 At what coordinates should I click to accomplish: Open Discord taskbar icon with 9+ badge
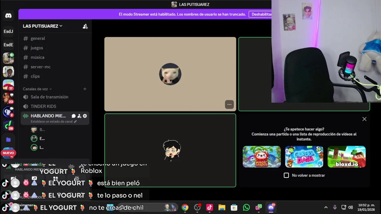(271, 207)
